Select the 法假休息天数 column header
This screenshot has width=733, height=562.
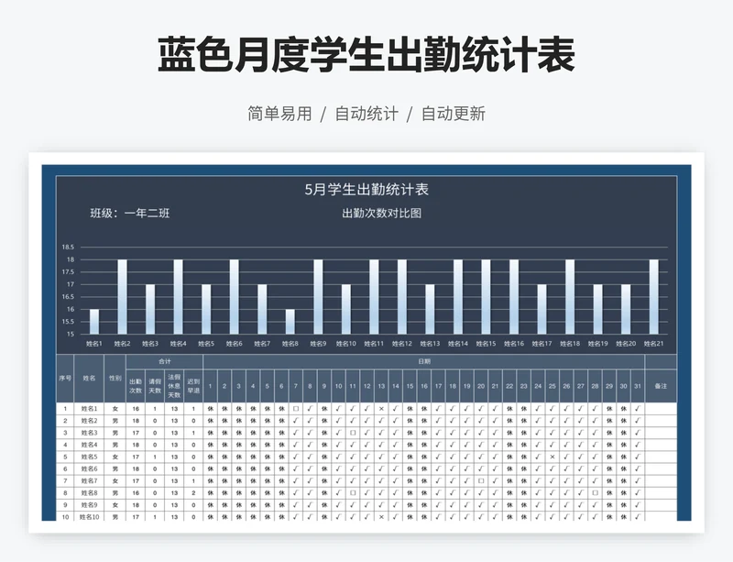click(174, 386)
